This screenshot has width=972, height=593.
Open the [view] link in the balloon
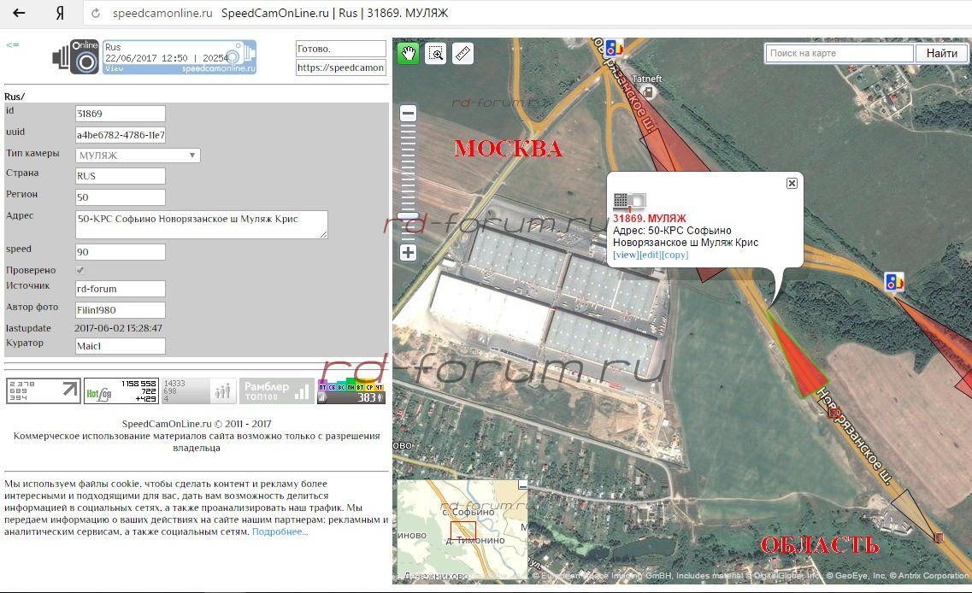point(626,255)
